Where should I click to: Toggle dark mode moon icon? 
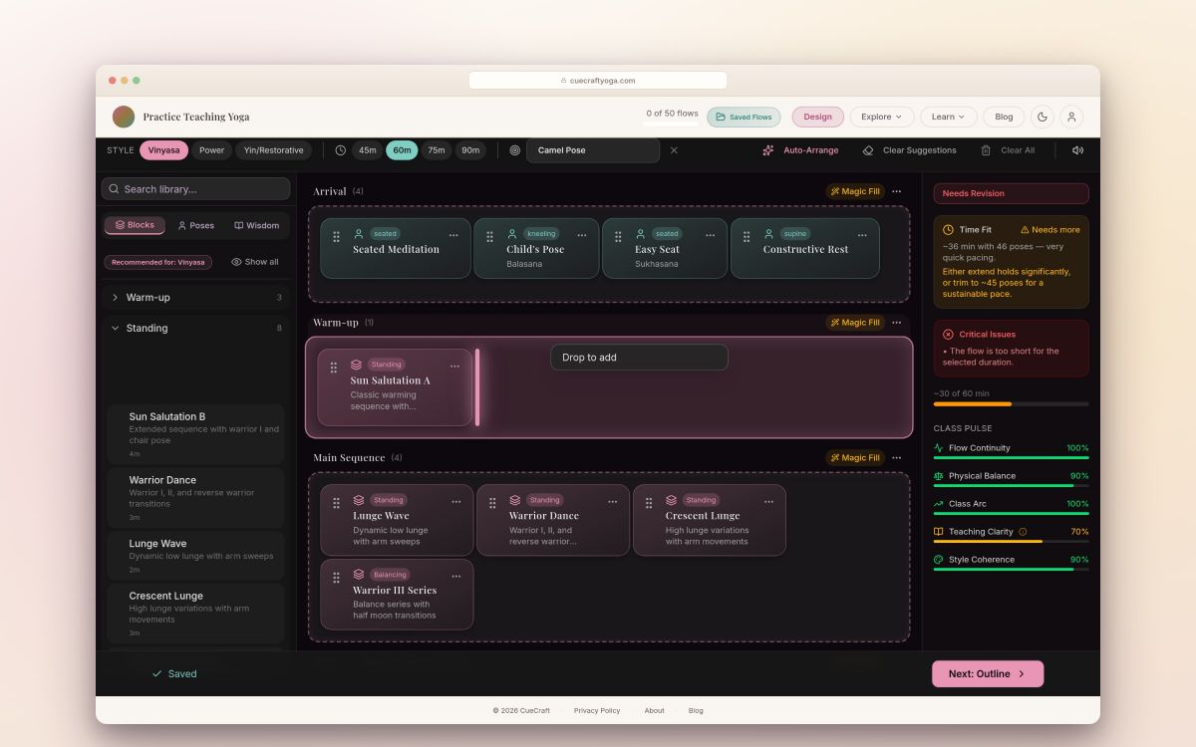[x=1042, y=117]
